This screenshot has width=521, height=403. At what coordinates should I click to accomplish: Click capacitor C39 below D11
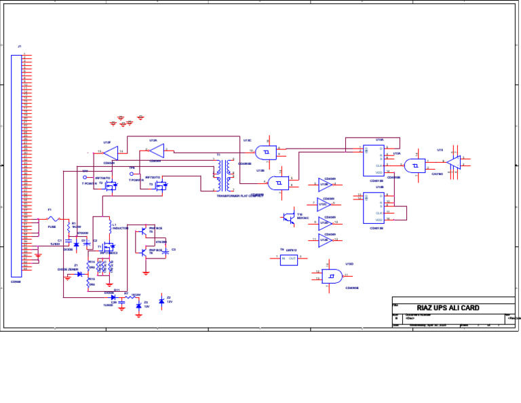pyautogui.click(x=122, y=302)
